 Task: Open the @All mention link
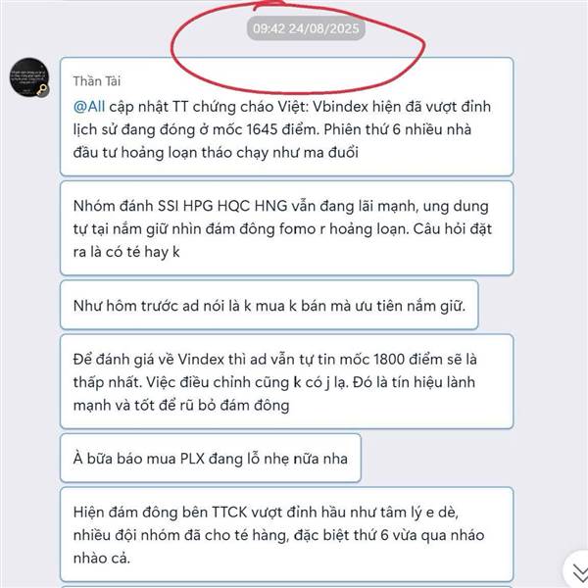click(89, 107)
